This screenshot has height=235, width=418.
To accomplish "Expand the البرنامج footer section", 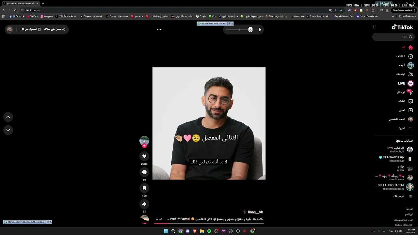I will coord(409,214).
